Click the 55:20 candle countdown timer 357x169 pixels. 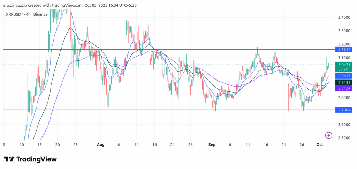pos(344,69)
